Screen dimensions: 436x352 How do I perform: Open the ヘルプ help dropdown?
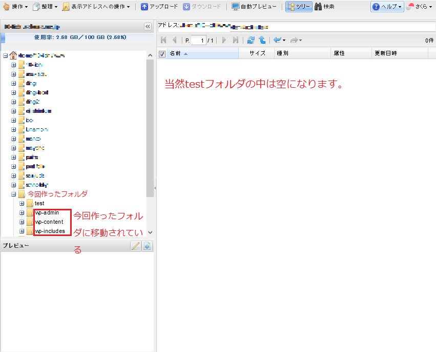[387, 7]
